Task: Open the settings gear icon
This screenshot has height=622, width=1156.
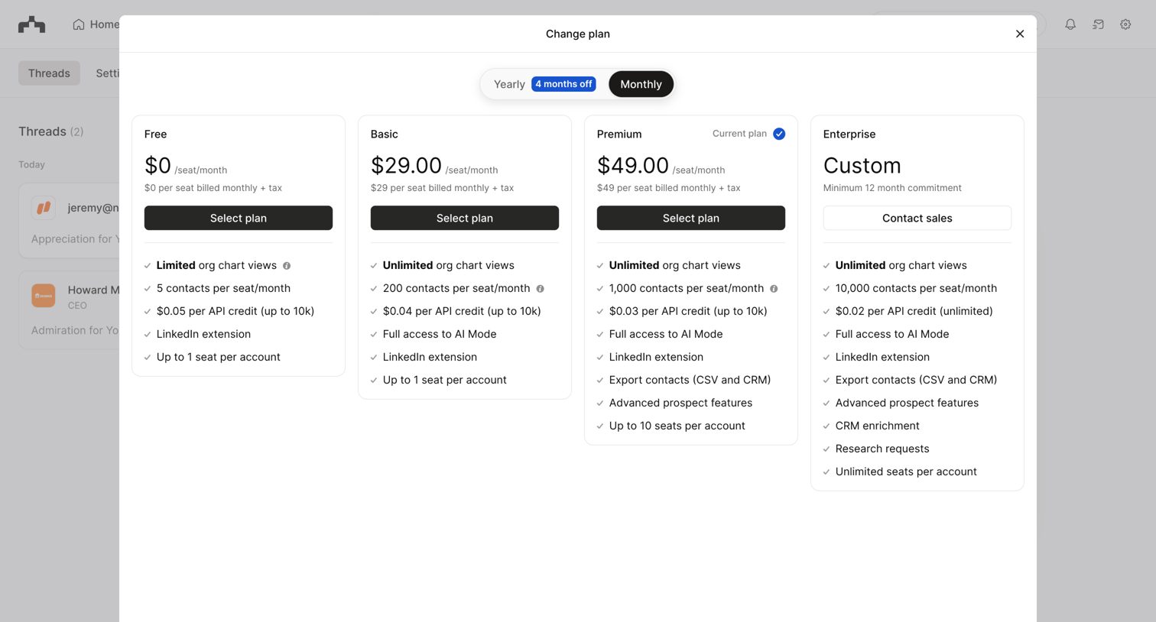Action: click(x=1125, y=24)
